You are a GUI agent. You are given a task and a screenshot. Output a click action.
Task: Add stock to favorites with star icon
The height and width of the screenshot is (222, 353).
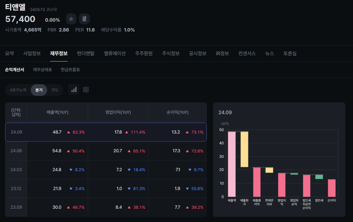coord(71,19)
